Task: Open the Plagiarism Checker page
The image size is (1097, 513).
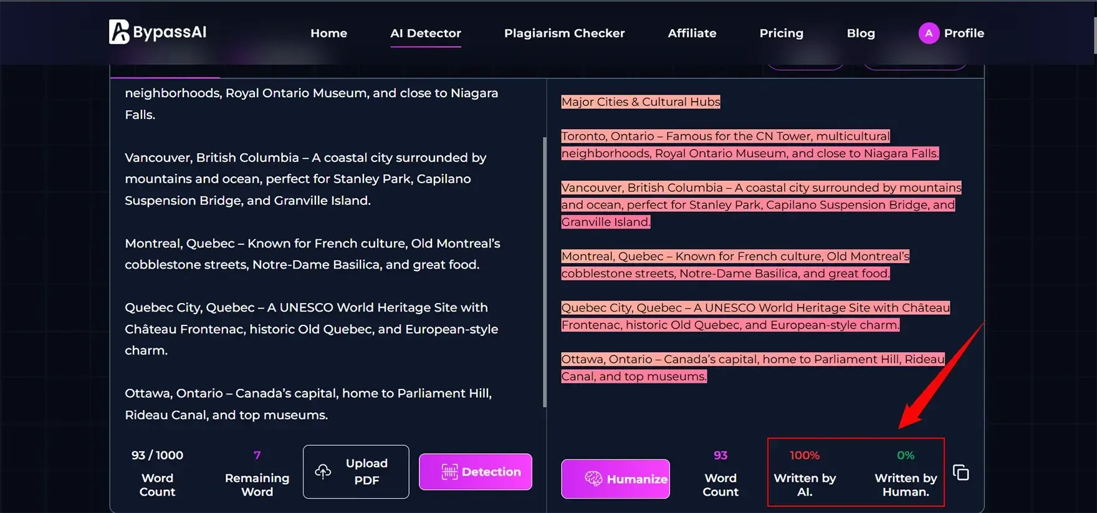Action: 564,33
